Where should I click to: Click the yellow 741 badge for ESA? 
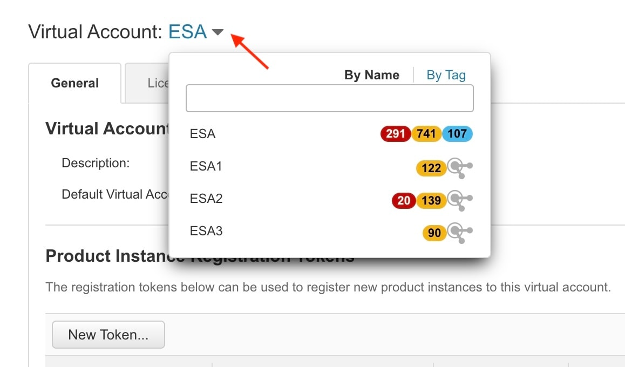point(426,133)
